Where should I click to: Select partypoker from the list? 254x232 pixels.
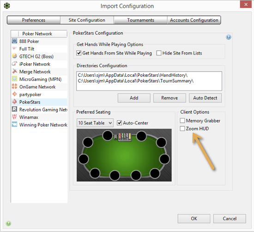point(39,95)
